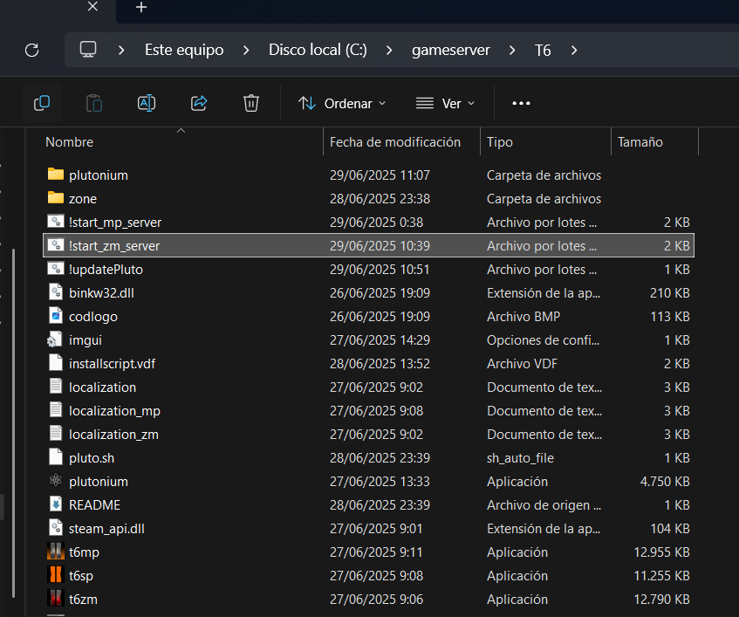Click the t6zm application icon

(x=56, y=599)
